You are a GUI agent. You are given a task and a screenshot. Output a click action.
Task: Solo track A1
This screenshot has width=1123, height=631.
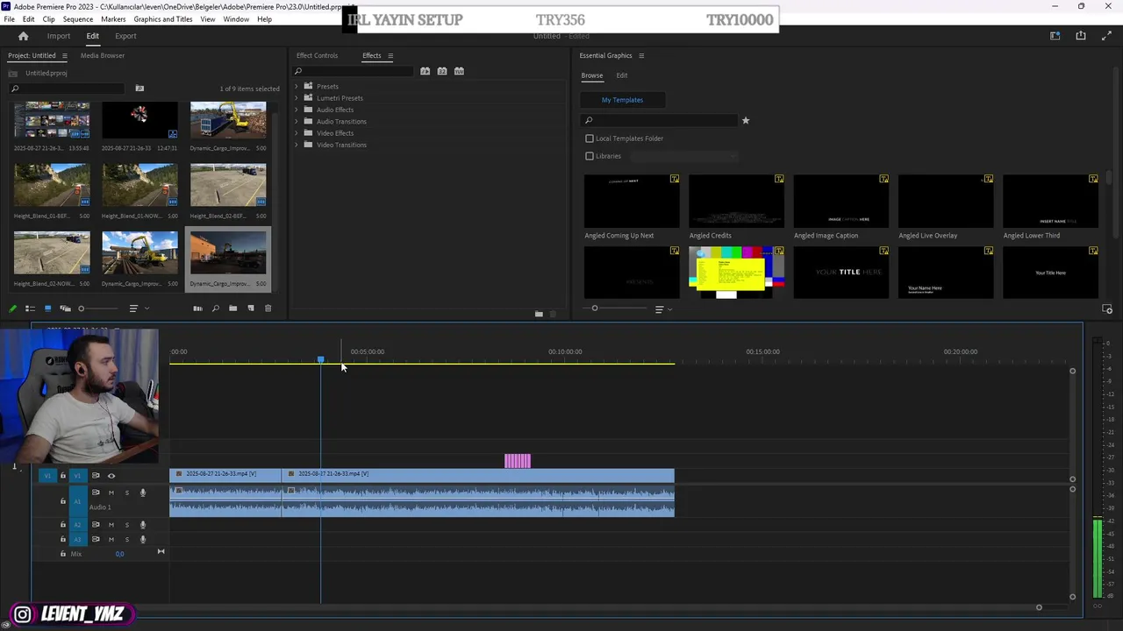coord(126,493)
